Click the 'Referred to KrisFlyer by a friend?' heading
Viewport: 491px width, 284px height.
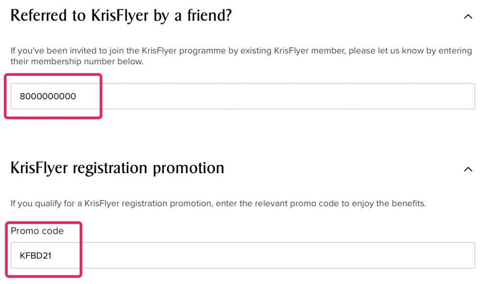coord(121,15)
